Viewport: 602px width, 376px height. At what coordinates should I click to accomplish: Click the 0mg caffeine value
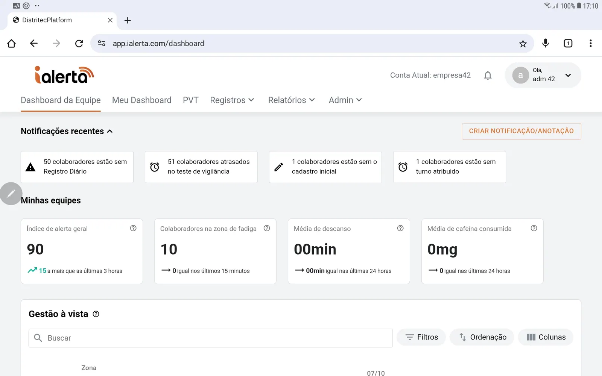pos(442,250)
